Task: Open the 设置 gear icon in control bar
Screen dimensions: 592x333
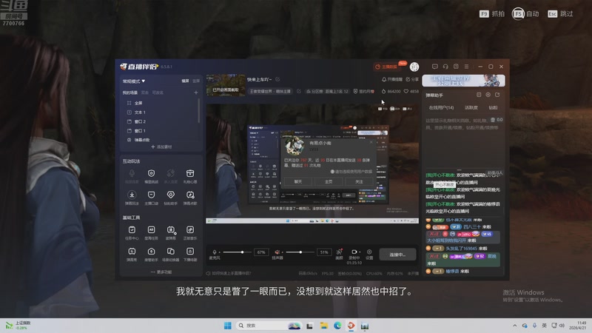Action: coord(369,252)
